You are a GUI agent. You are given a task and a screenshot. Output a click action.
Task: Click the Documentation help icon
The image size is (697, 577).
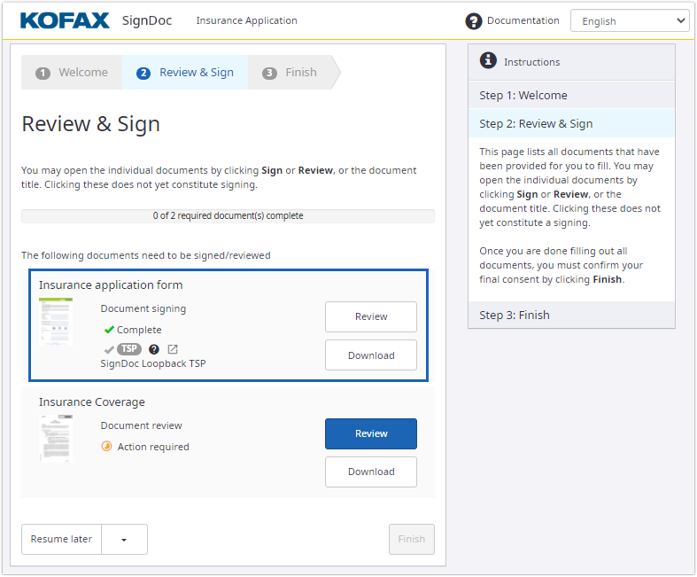474,21
